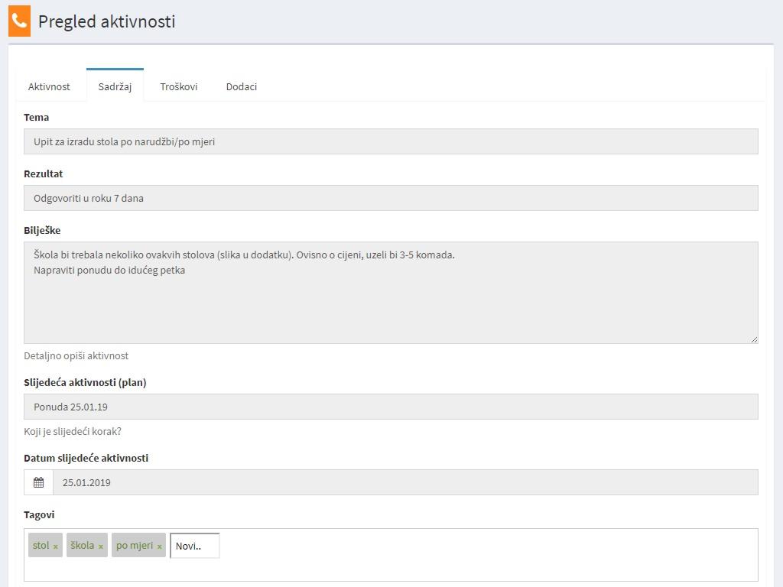Click the 'po mjeri' tag label

(135, 546)
